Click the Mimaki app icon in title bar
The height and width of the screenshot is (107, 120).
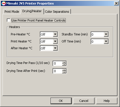tap(4, 3)
